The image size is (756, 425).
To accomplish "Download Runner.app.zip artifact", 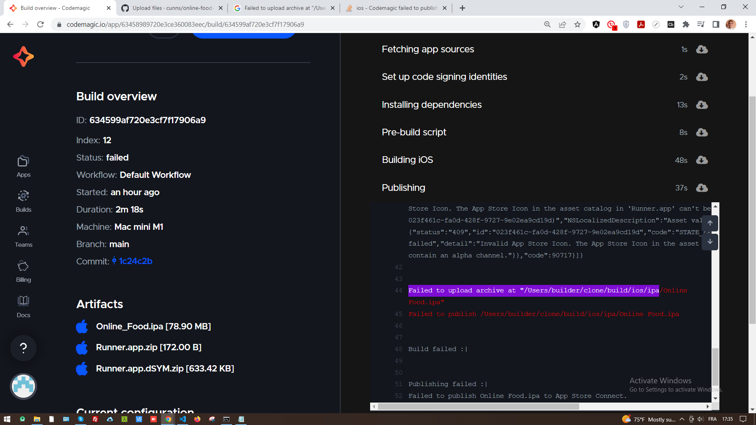I will point(148,347).
